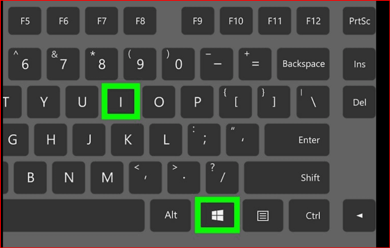
Task: Click the Del key
Action: (359, 102)
